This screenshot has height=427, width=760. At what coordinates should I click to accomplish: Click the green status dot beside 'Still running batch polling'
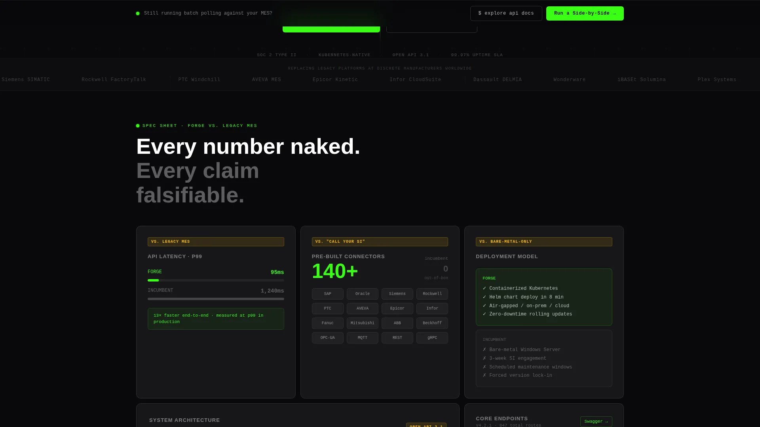138,13
